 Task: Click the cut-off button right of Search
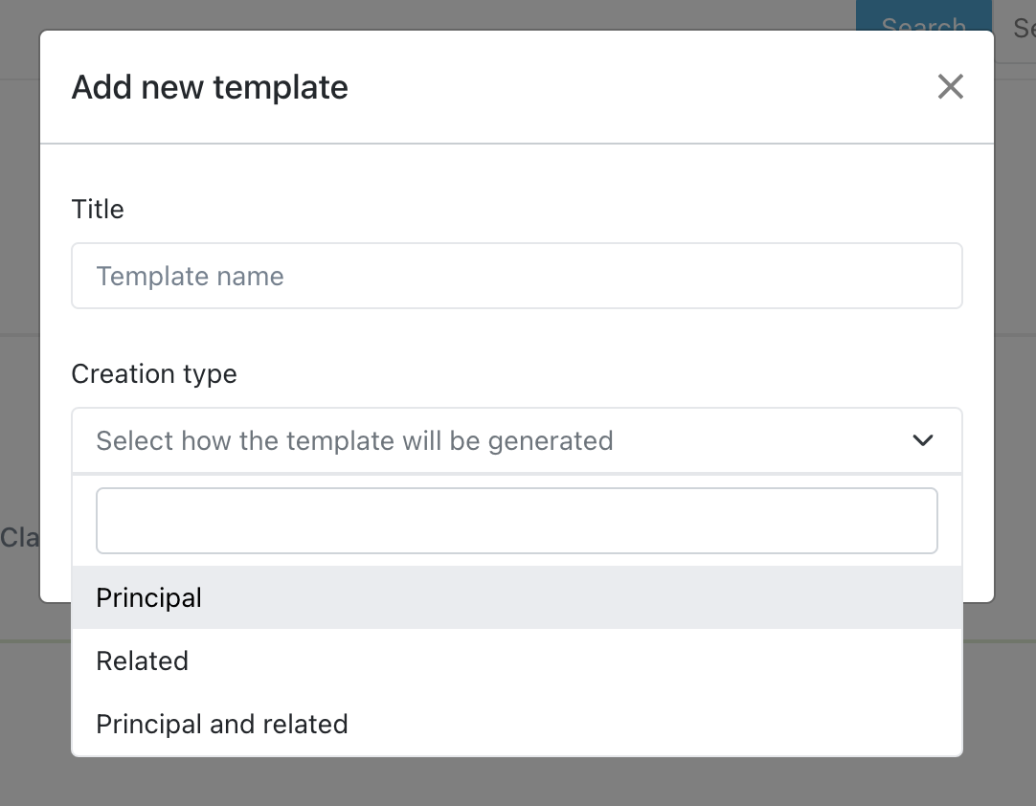click(x=1023, y=27)
